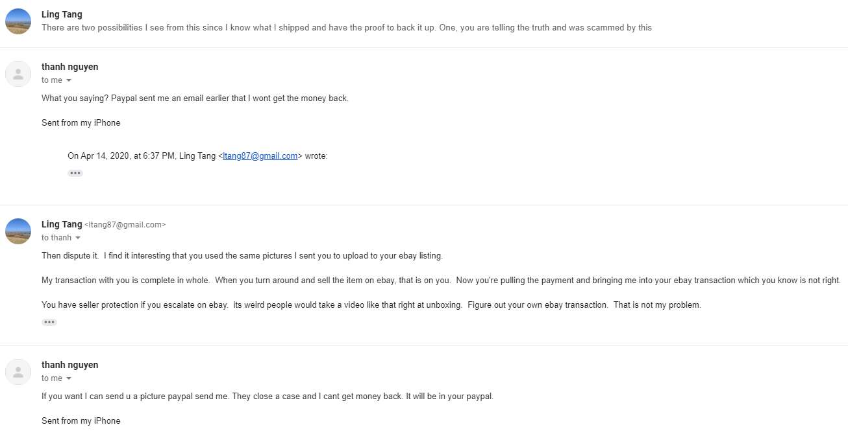Click the 'On Apr 14, 2020, at 6:37 PM' quote line
The width and height of the screenshot is (848, 438).
(x=197, y=156)
